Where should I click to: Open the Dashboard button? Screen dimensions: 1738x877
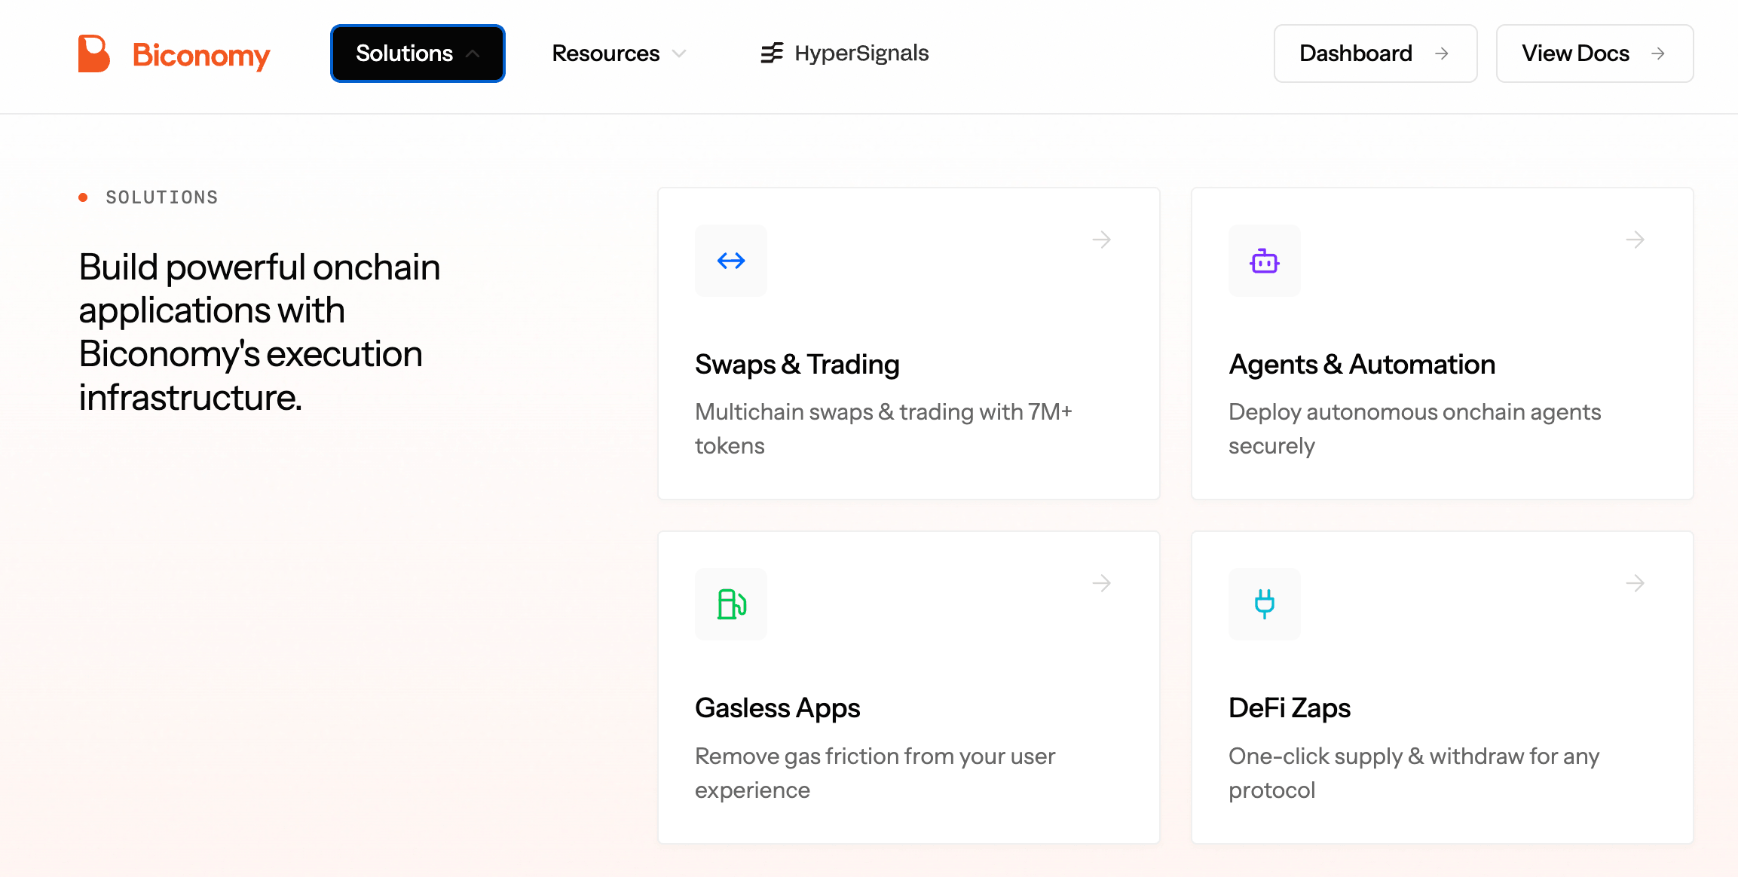point(1375,53)
